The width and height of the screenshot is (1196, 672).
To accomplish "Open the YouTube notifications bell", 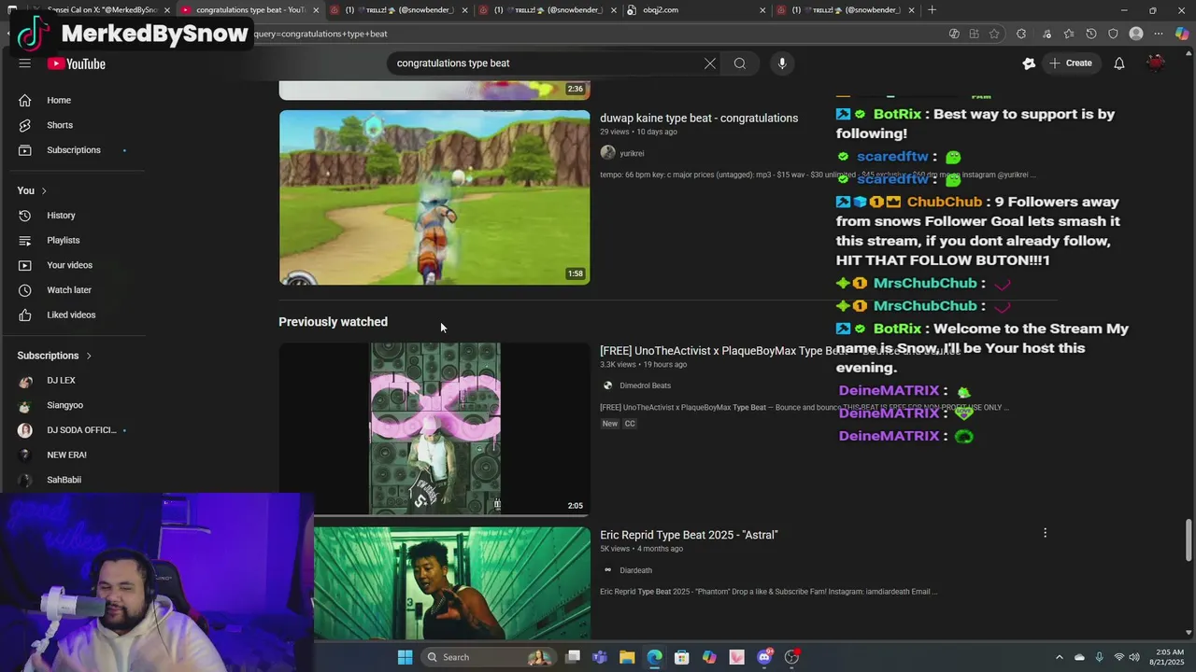I will click(x=1118, y=63).
